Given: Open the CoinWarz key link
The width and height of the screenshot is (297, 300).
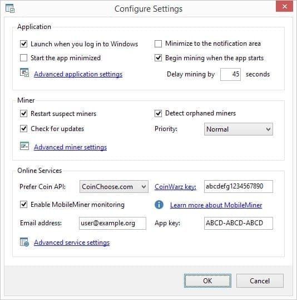Looking at the screenshot, I should coord(175,187).
